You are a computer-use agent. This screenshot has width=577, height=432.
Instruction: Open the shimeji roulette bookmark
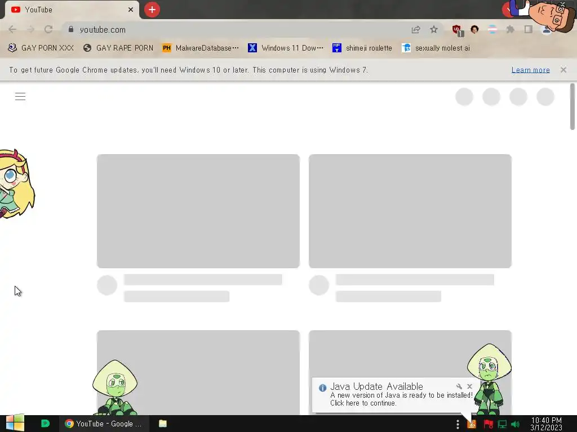click(x=362, y=48)
